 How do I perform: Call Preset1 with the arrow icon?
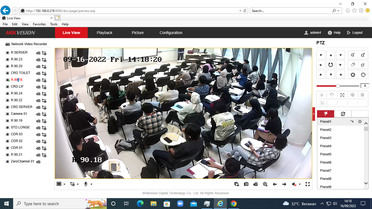[x=352, y=122]
